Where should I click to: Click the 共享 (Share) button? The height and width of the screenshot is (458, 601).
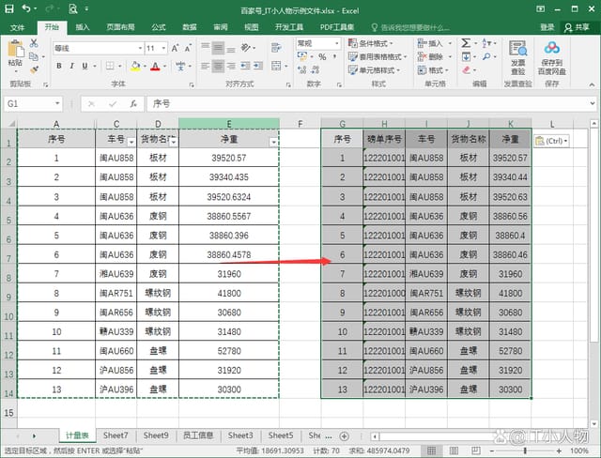pos(578,27)
